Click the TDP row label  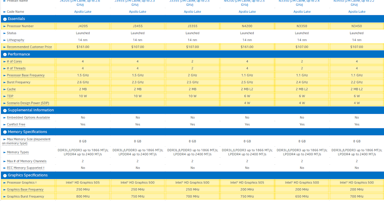pos(10,96)
